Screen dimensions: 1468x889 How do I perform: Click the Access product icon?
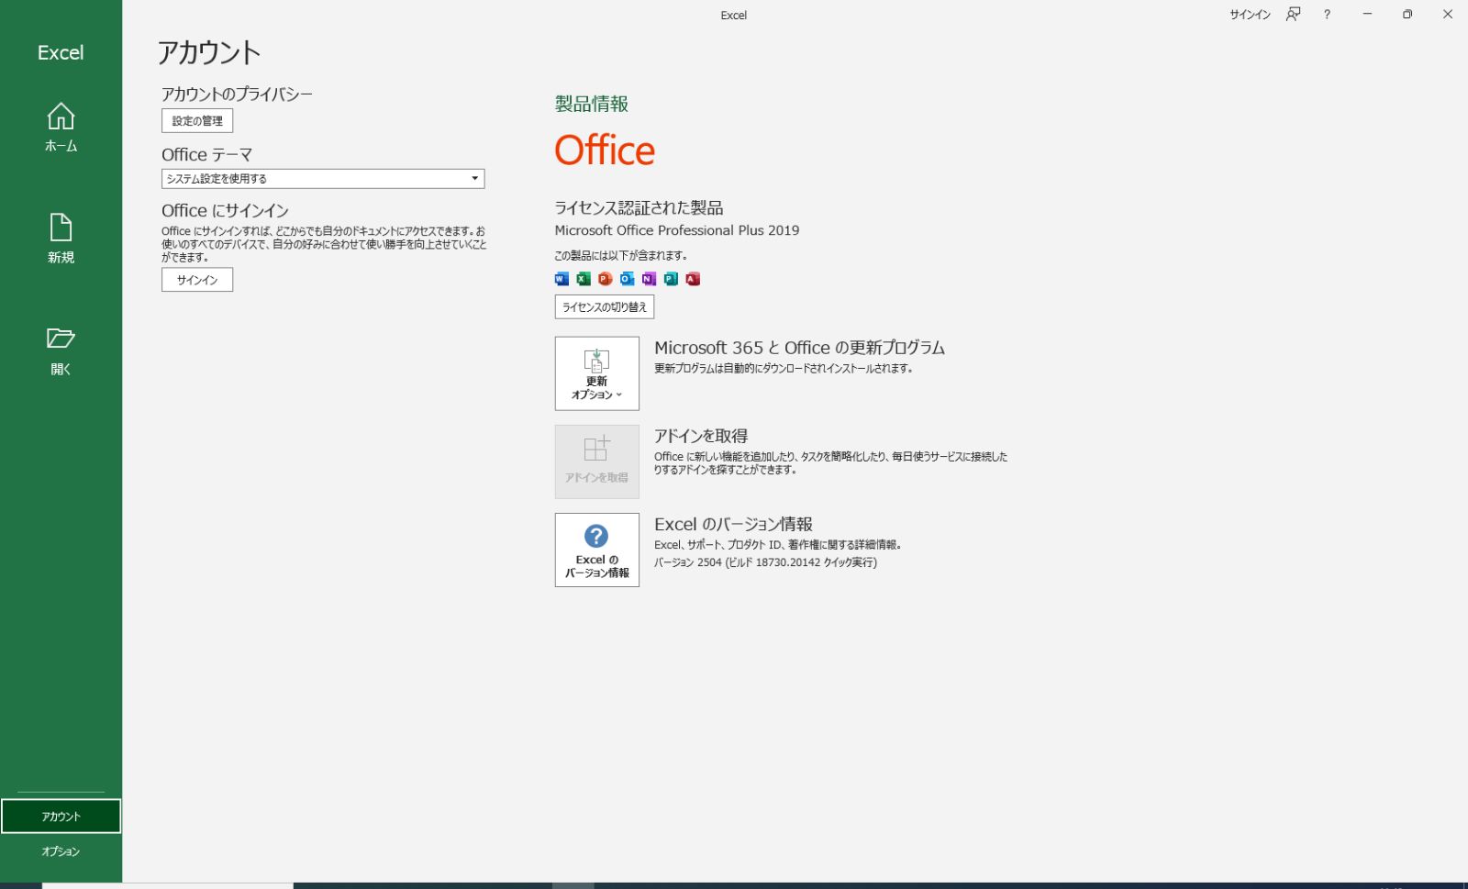694,279
